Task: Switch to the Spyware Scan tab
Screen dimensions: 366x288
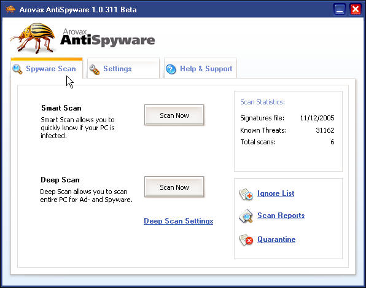Action: [47, 68]
